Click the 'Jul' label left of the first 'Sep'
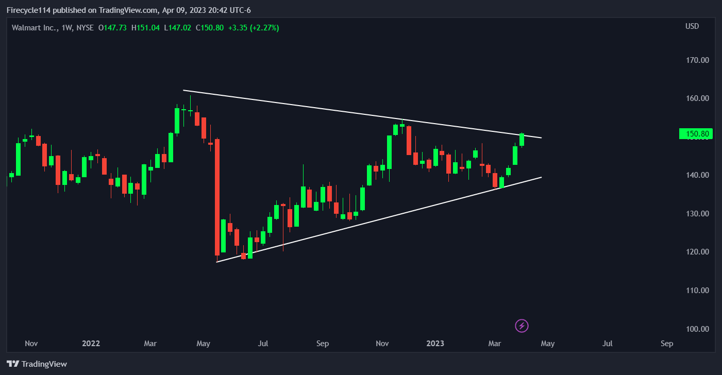The image size is (722, 375). click(263, 344)
